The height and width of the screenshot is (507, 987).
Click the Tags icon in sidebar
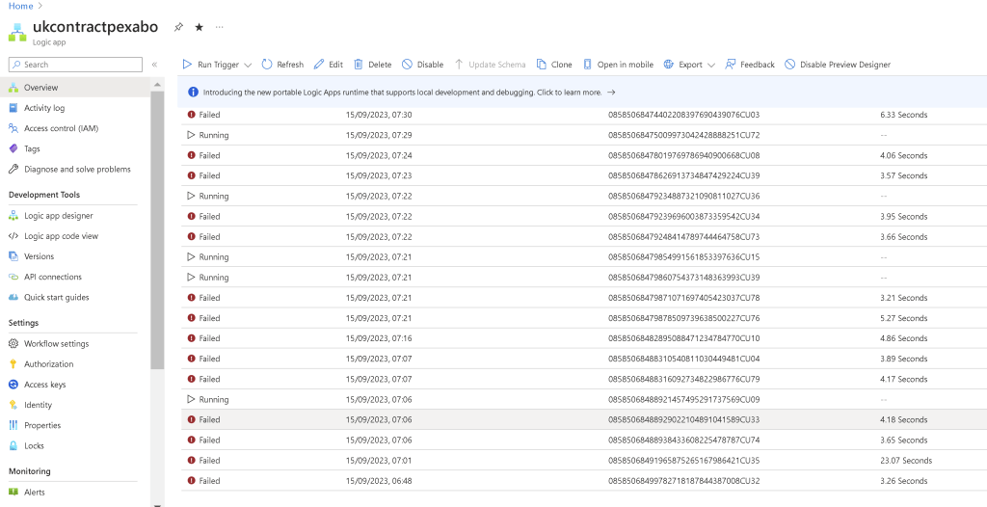[13, 148]
